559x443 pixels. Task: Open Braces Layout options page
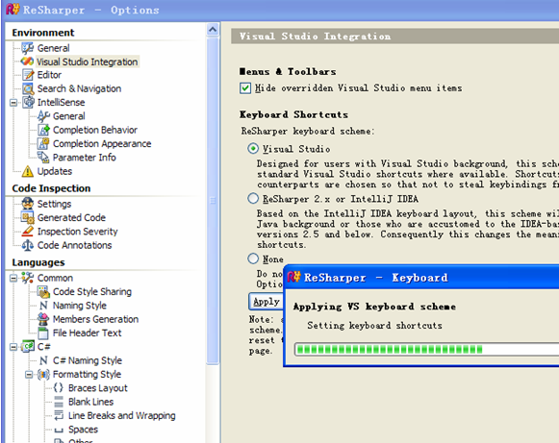point(98,388)
